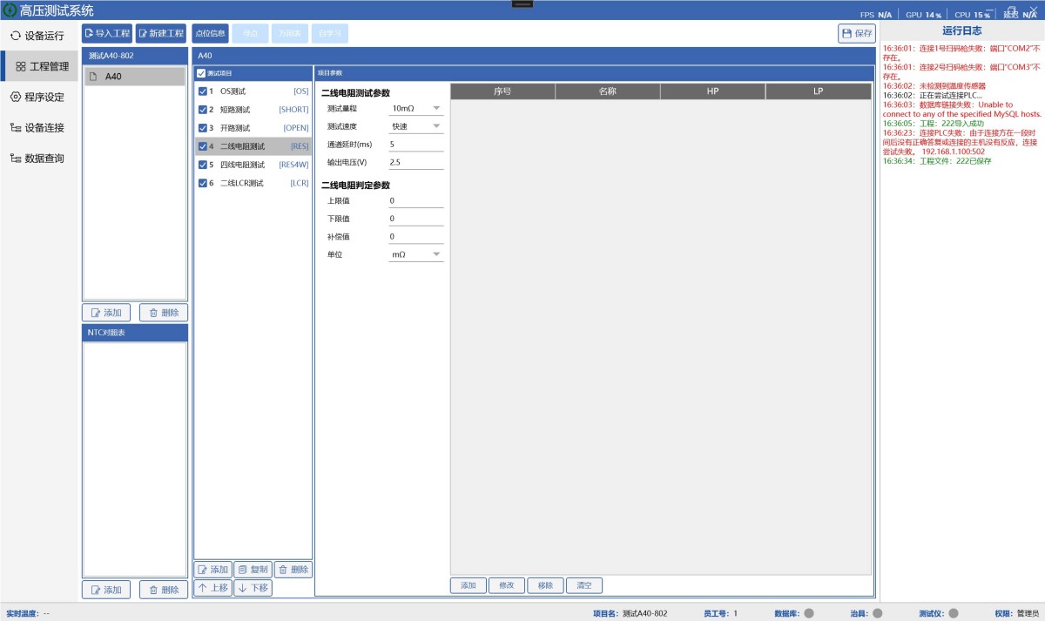Click the 保存 save button
Screen dimensions: 1045x621
(857, 33)
